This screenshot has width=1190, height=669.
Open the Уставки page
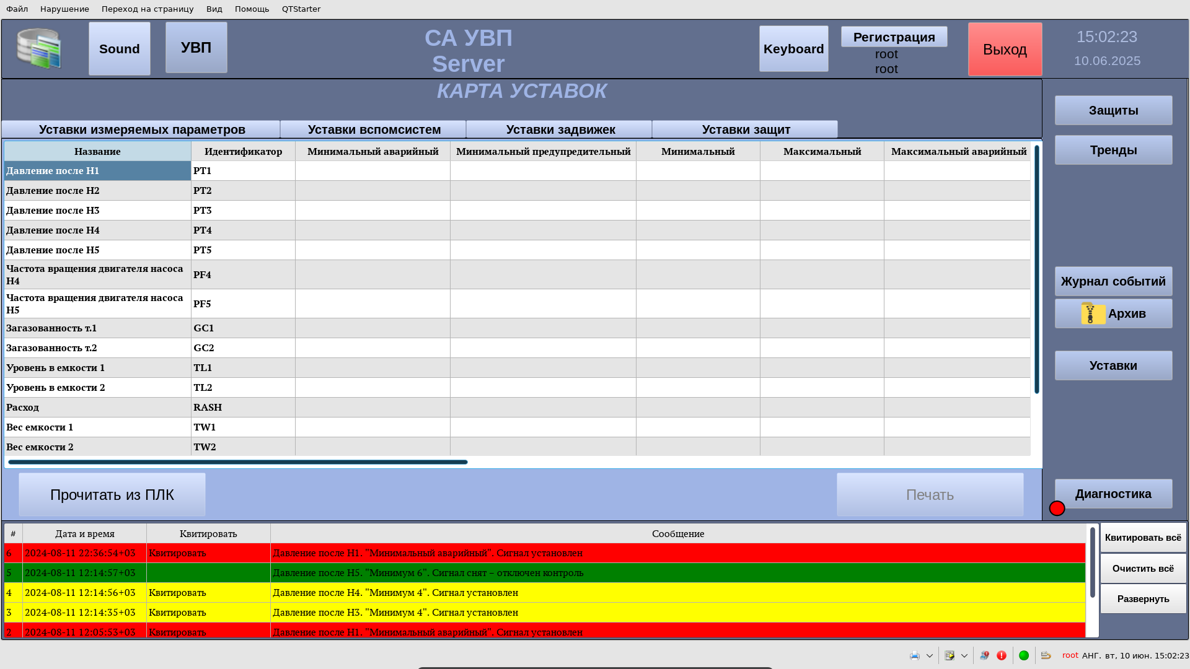pyautogui.click(x=1114, y=365)
